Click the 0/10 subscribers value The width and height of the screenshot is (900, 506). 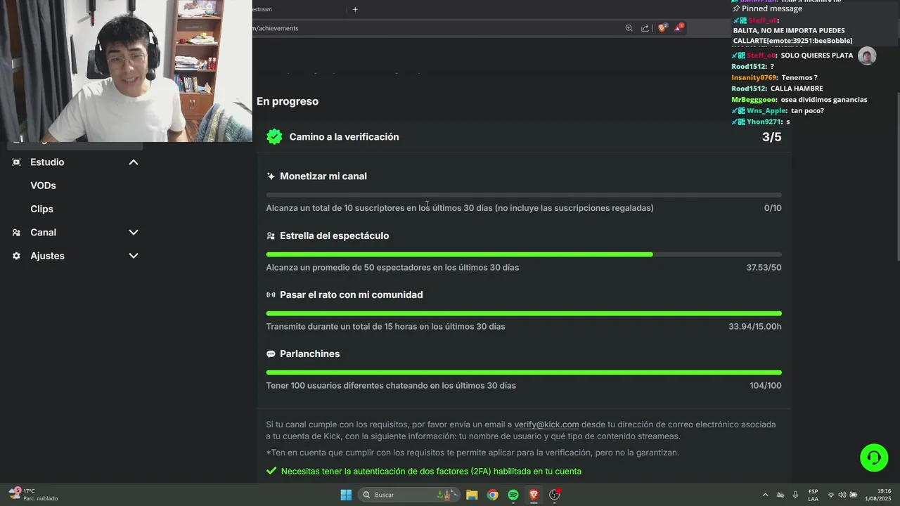click(773, 208)
